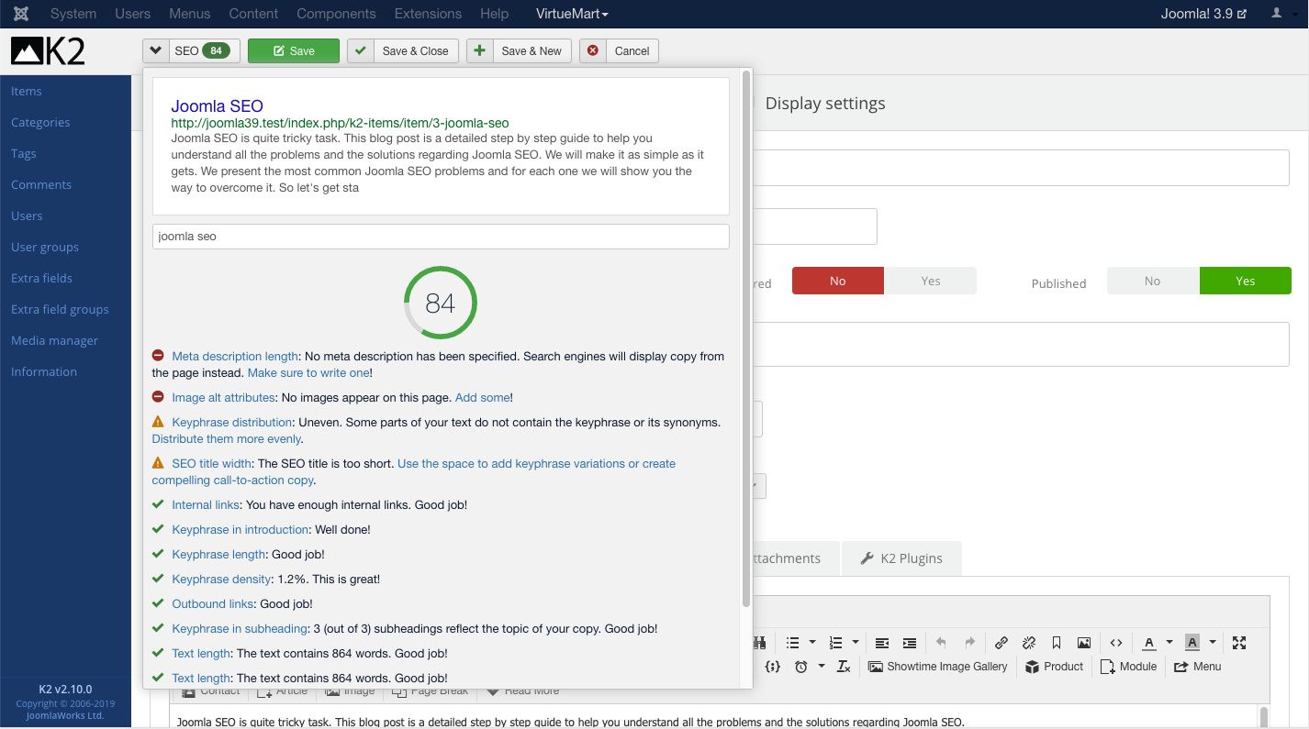The image size is (1309, 729).
Task: Open Display settings tab
Action: (x=825, y=103)
